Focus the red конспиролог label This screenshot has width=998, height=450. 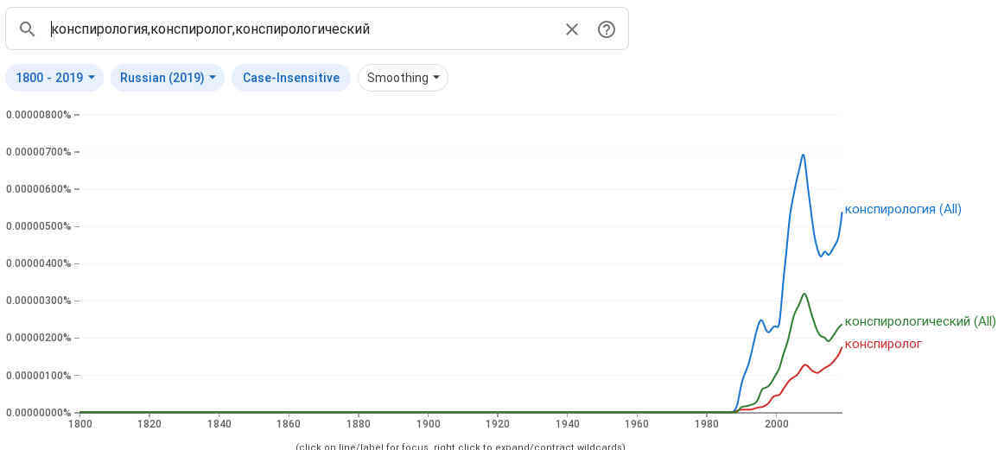tap(883, 344)
